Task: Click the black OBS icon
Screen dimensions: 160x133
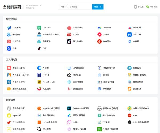Action: (x=130, y=122)
